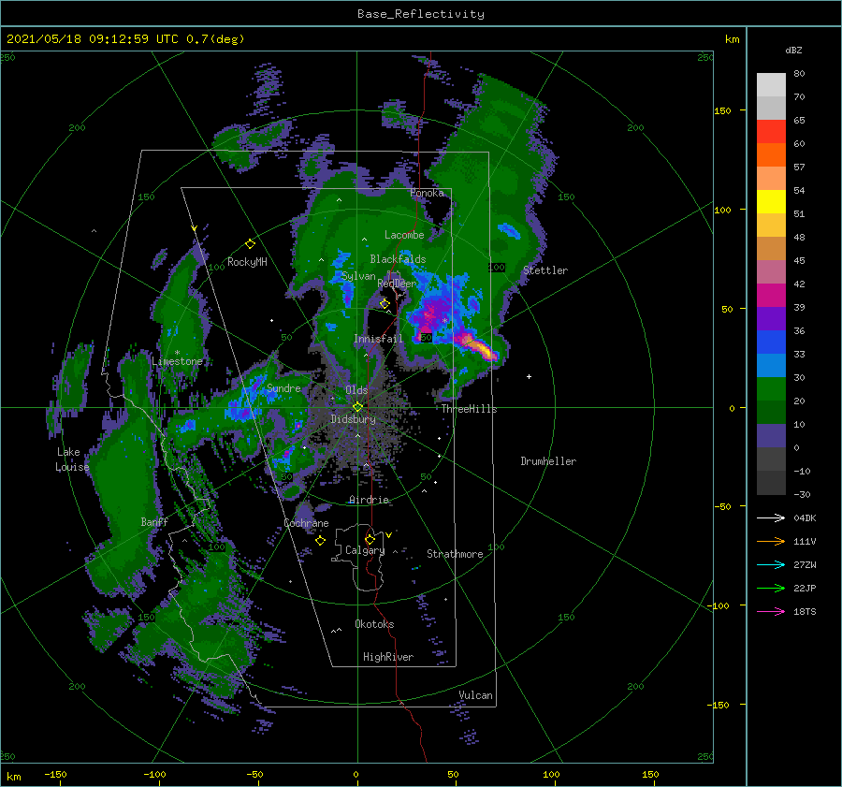Click the cyan 27ZW arrow in the legend
842x787 pixels.
coord(771,564)
